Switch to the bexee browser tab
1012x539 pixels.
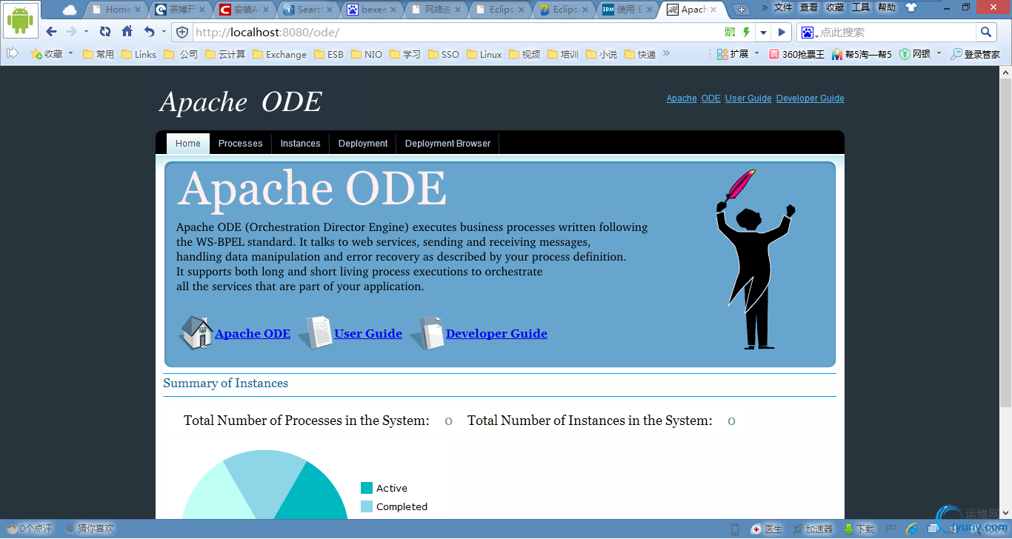click(373, 10)
